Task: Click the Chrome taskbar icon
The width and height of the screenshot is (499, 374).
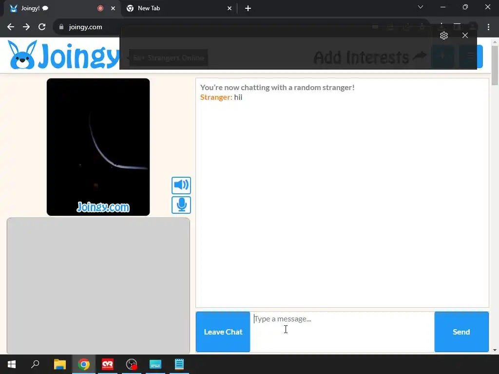Action: [84, 364]
